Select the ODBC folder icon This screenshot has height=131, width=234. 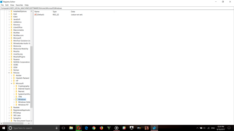tap(11, 65)
